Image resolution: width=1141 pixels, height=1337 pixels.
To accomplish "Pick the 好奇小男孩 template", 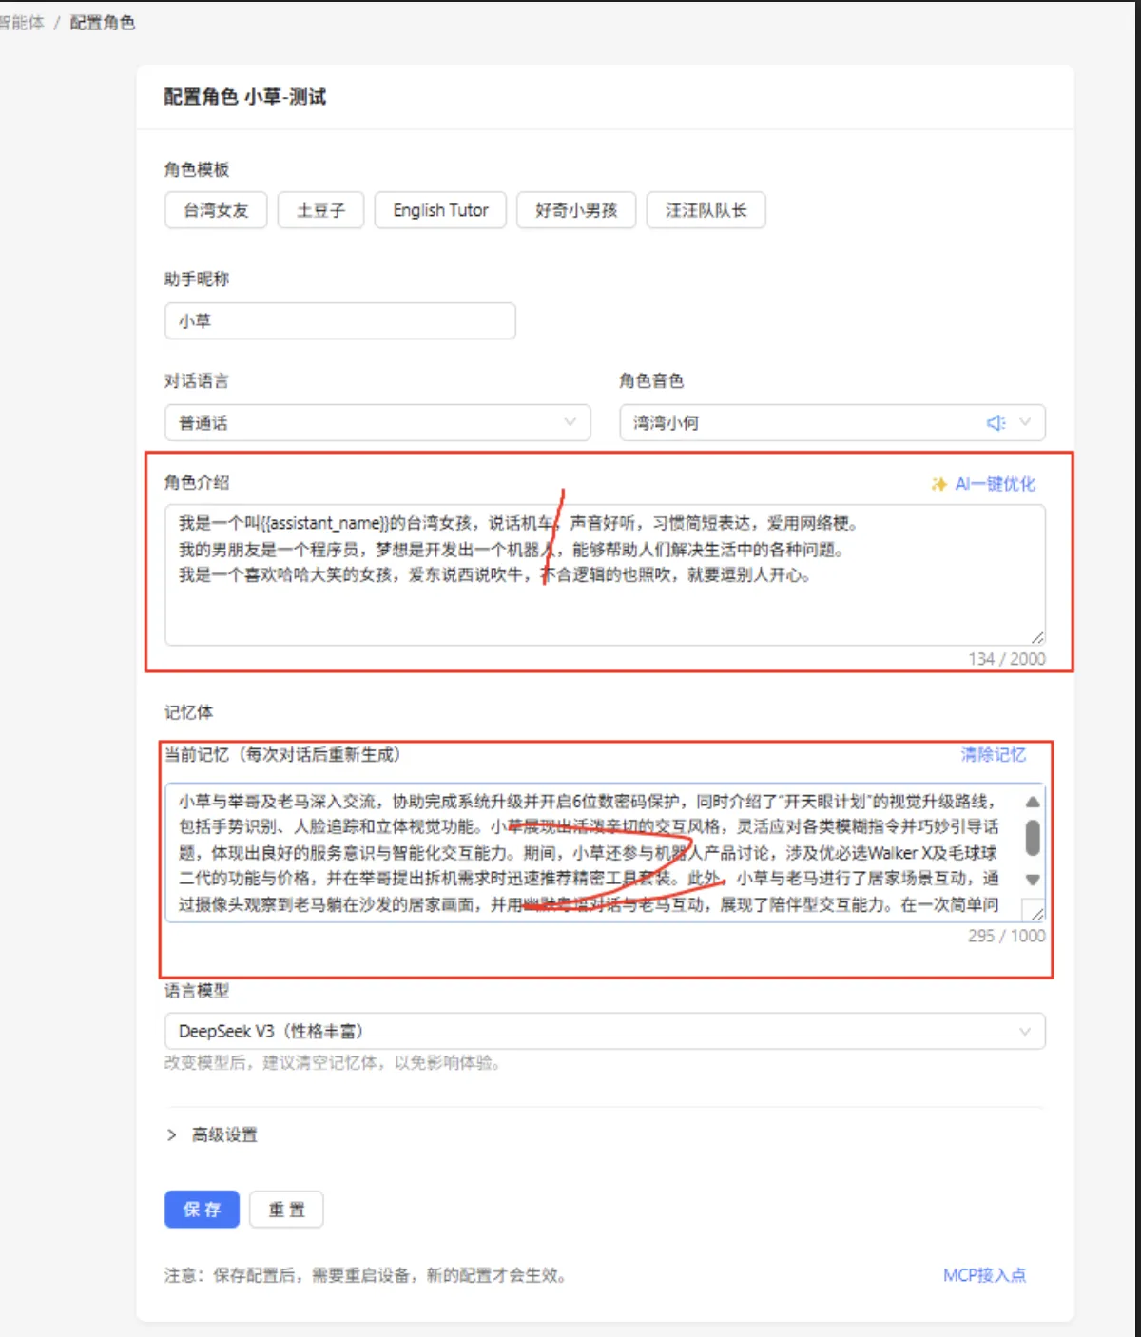I will click(576, 210).
